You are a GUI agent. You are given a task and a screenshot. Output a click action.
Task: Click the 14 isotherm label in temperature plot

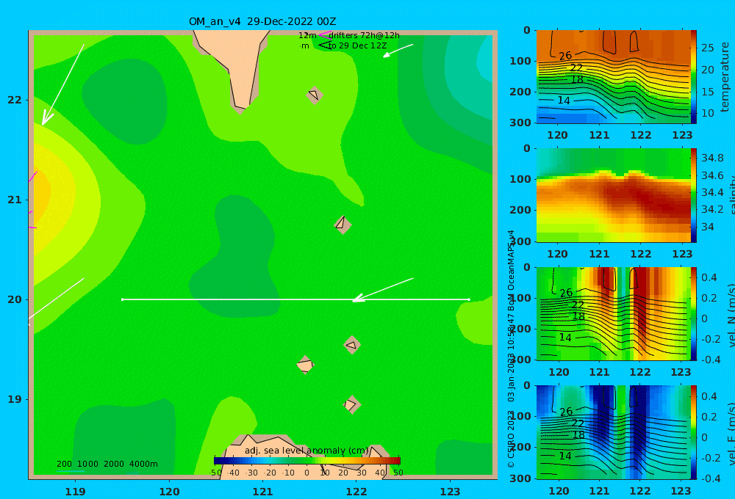point(564,101)
